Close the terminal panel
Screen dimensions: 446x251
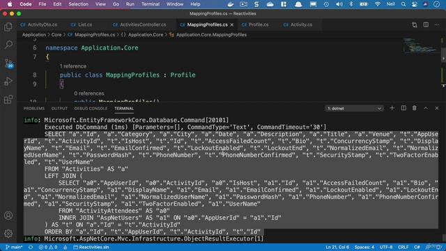[437, 108]
